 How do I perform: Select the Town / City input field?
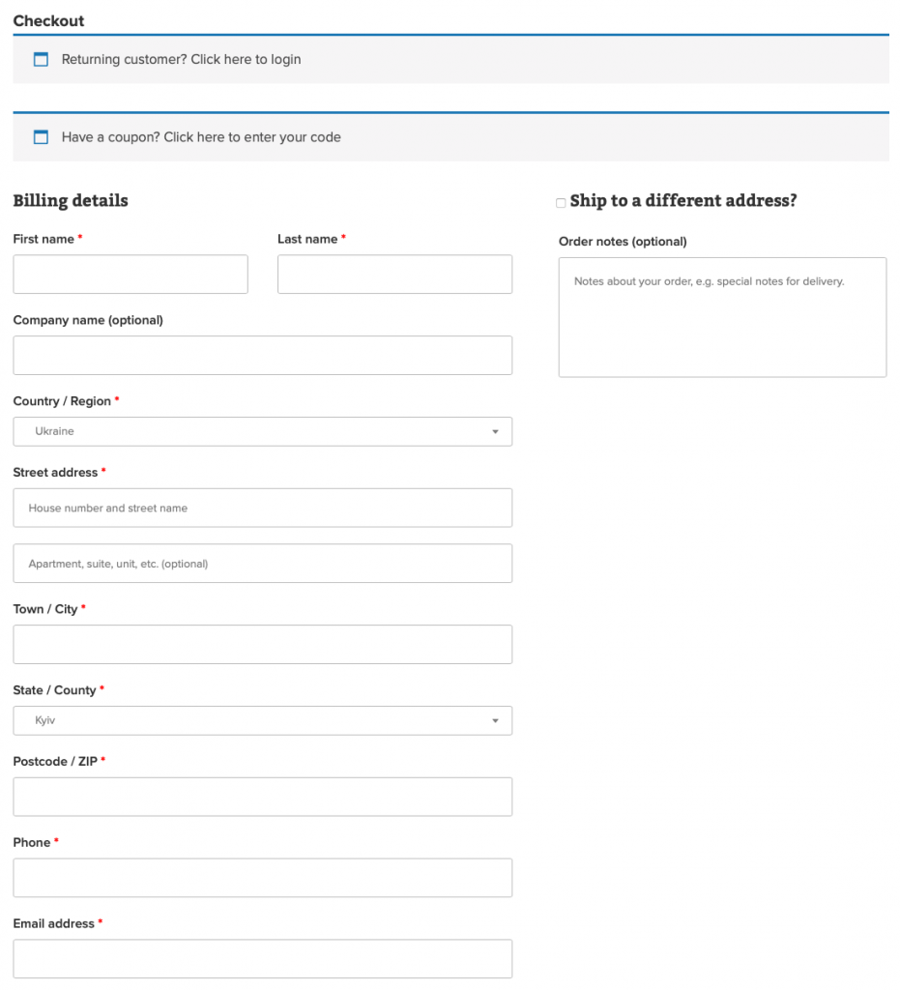pyautogui.click(x=263, y=645)
